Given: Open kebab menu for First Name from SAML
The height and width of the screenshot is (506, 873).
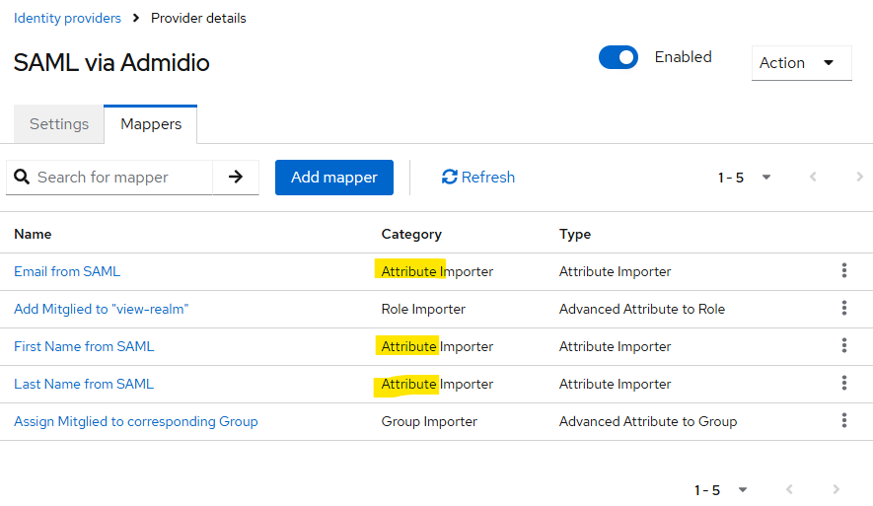Looking at the screenshot, I should (x=843, y=346).
